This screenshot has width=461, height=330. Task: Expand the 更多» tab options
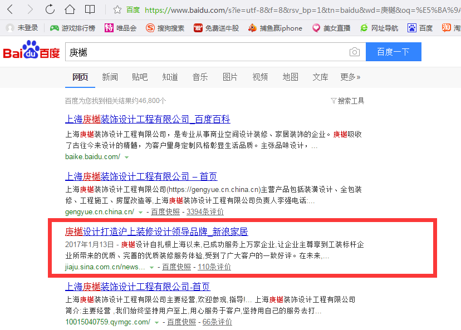[x=350, y=77]
